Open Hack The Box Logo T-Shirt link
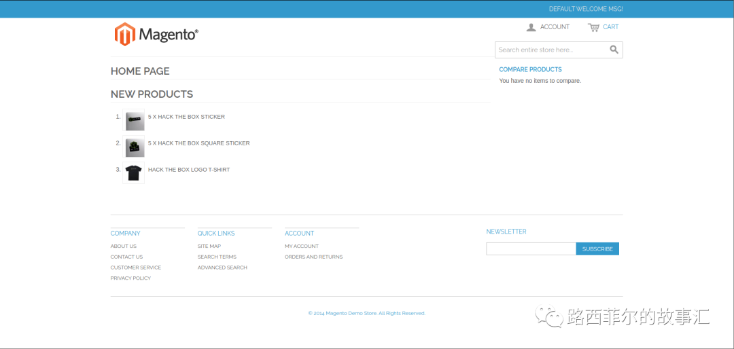The width and height of the screenshot is (734, 349). tap(189, 170)
